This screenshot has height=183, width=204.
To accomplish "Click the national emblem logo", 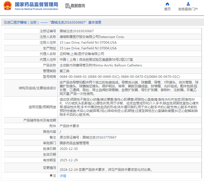I will 7,6.
